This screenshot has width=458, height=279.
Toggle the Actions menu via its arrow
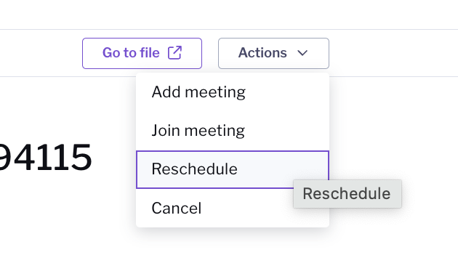(x=302, y=53)
